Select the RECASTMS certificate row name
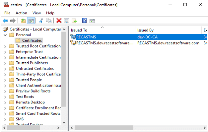208x132 pixels. [86, 37]
